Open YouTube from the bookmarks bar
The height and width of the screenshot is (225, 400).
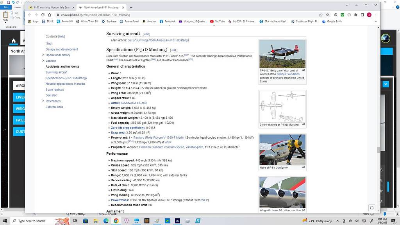pyautogui.click(x=217, y=21)
